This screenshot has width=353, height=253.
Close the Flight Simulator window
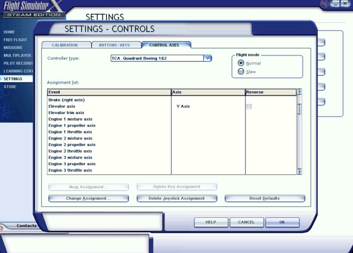click(x=345, y=4)
